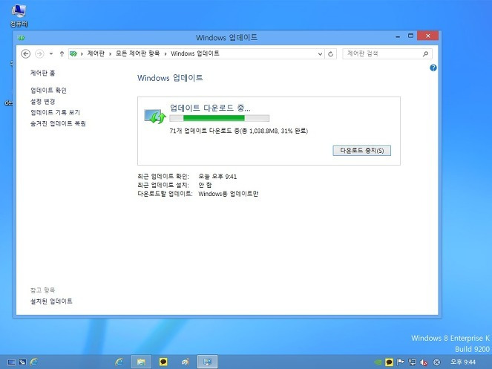Open the Paint taskbar icon
This screenshot has height=369, width=492.
tap(185, 362)
